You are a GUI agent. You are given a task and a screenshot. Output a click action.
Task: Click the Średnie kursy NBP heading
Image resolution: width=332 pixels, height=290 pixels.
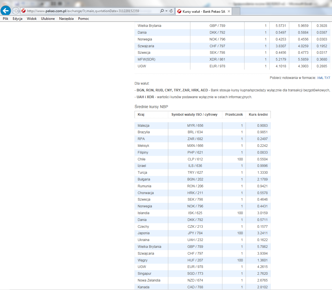[x=151, y=107]
